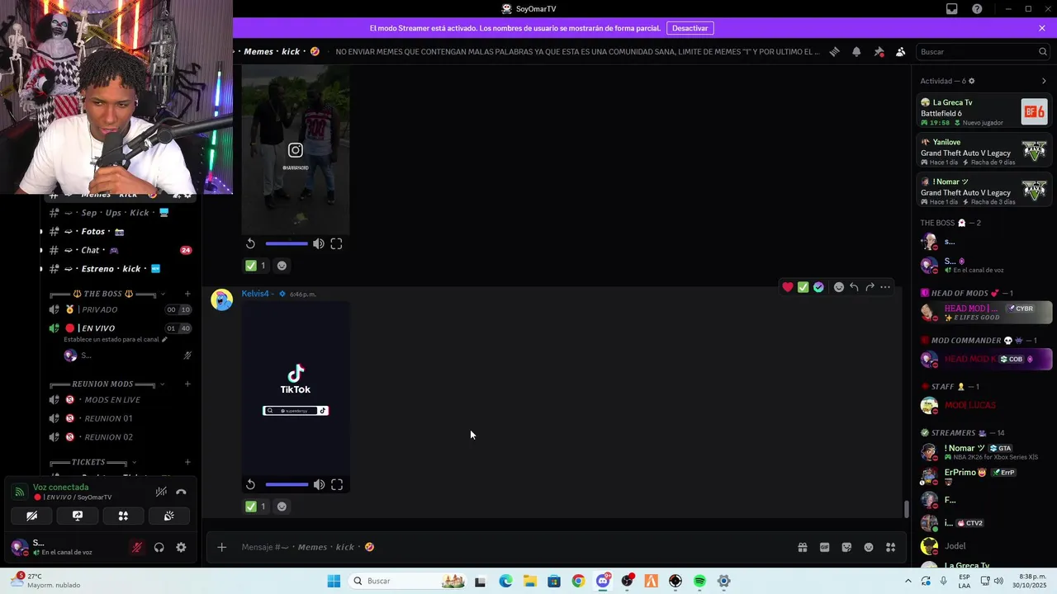React with blue verified on Kelvis4 message
The height and width of the screenshot is (594, 1057).
[x=818, y=287]
